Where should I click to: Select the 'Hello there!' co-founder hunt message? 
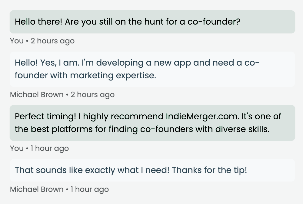[152, 22]
